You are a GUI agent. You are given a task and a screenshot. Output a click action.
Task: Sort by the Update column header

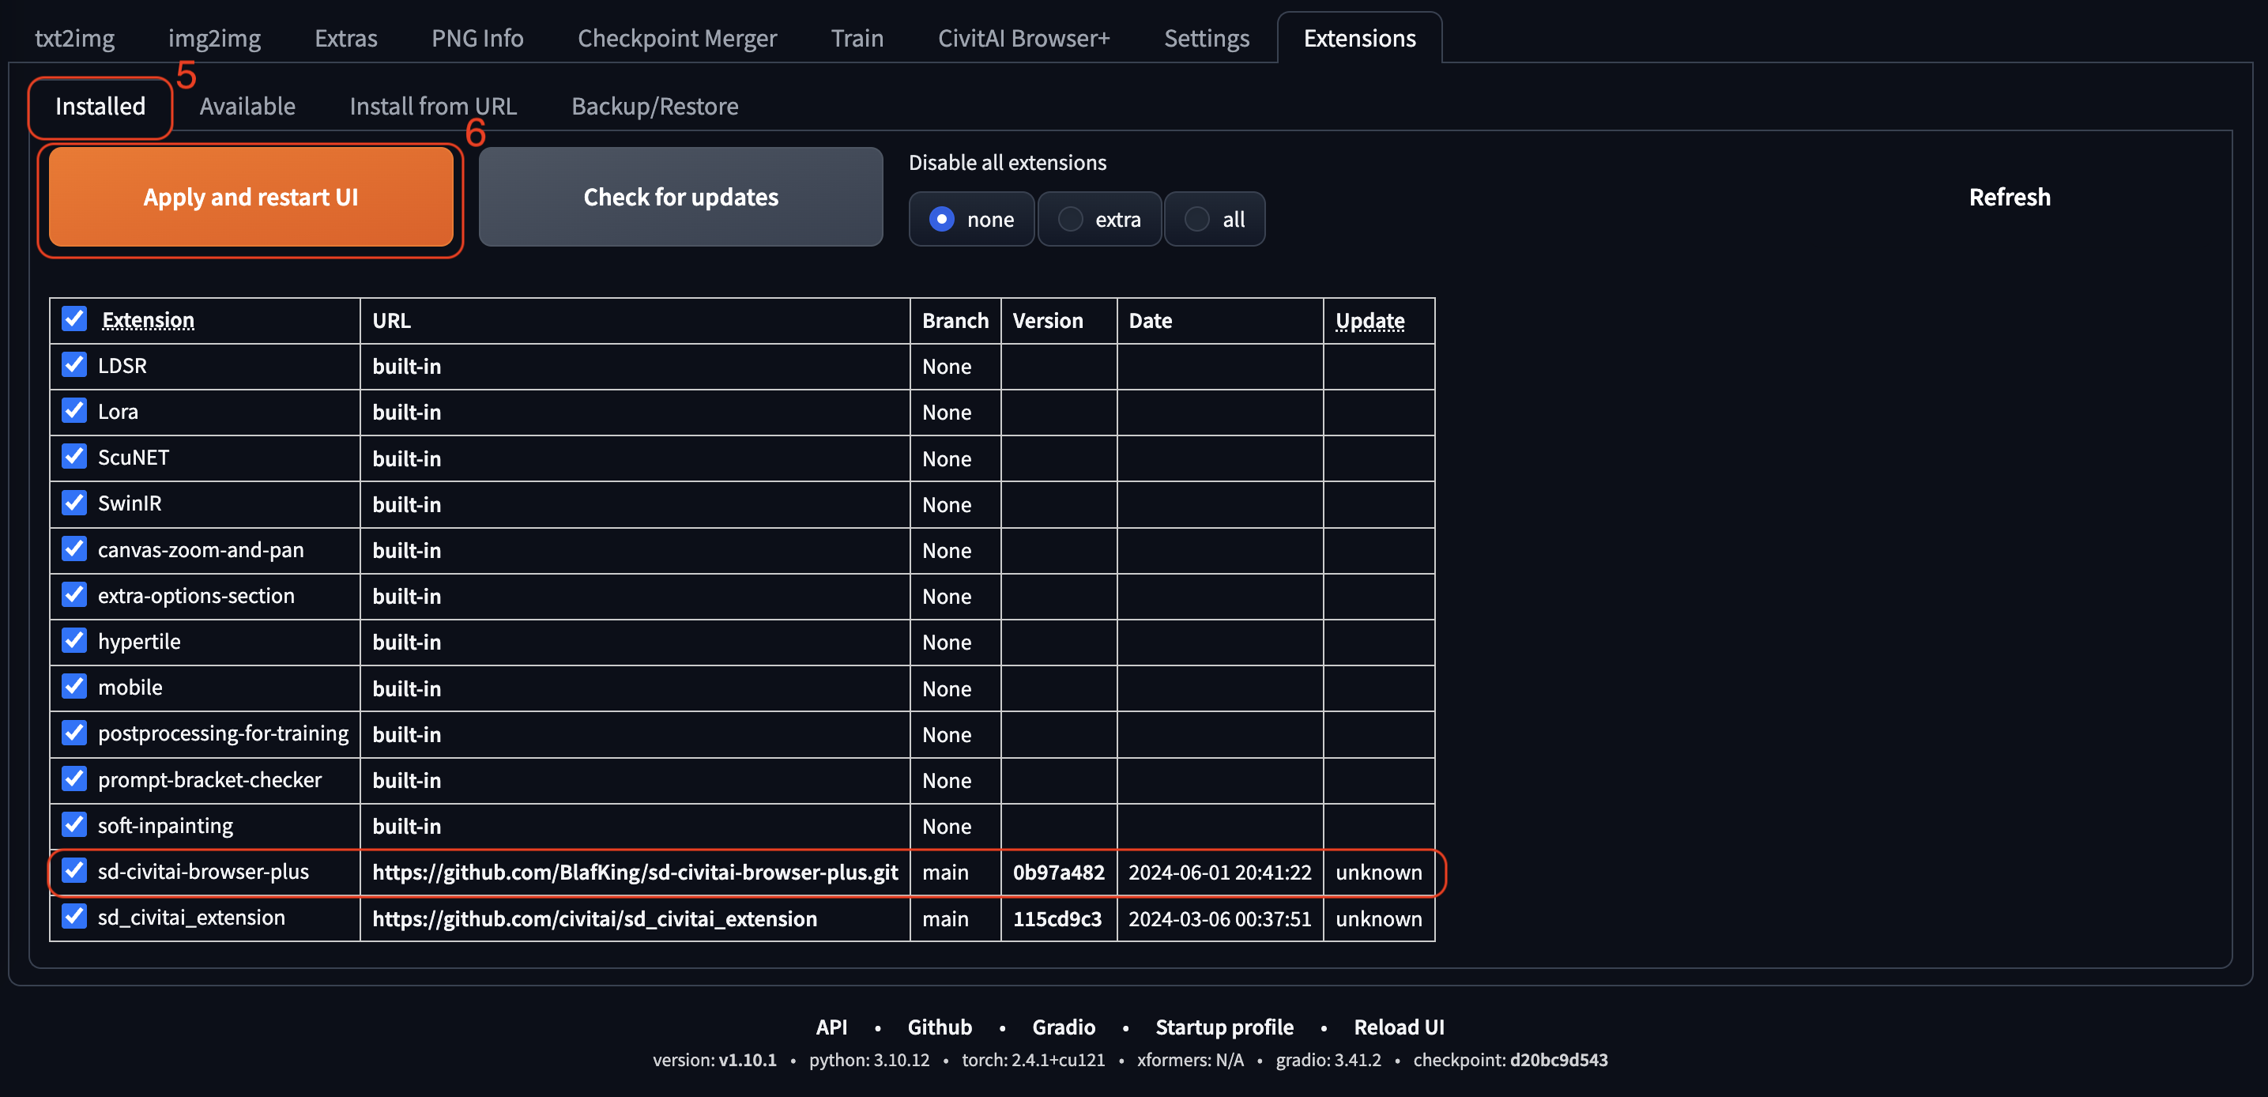coord(1369,320)
